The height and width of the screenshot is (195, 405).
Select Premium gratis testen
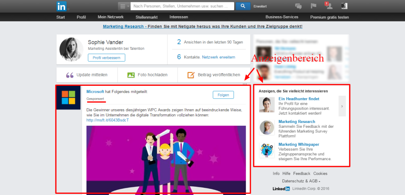[x=329, y=17]
